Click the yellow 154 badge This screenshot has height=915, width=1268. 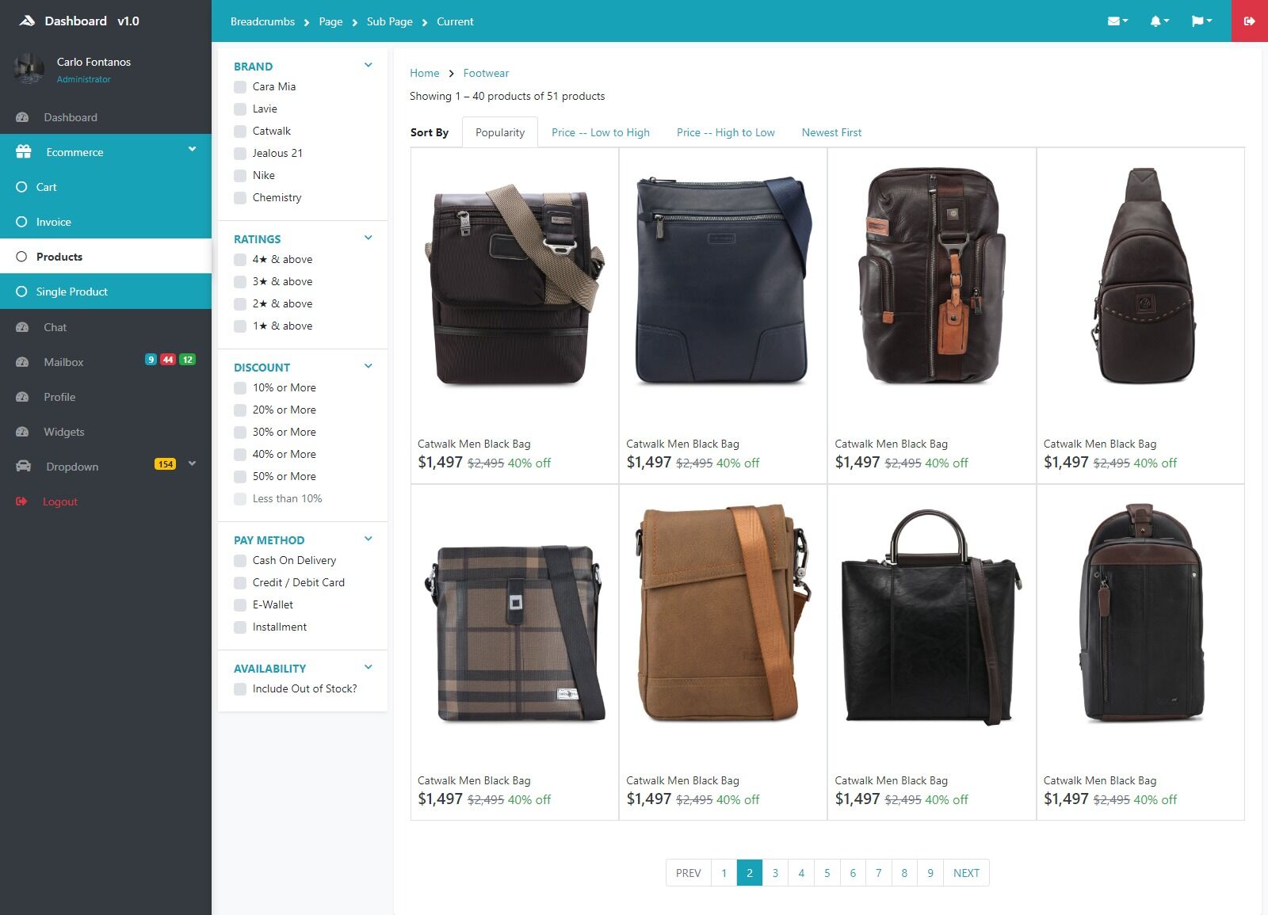(x=165, y=464)
